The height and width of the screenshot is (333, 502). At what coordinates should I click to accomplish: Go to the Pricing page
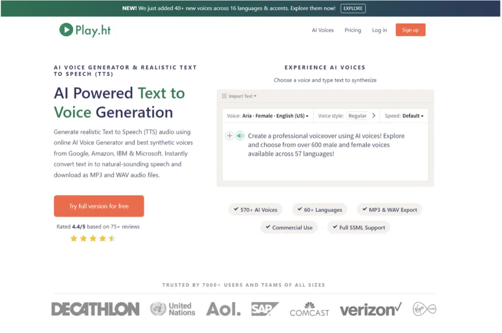pyautogui.click(x=352, y=30)
